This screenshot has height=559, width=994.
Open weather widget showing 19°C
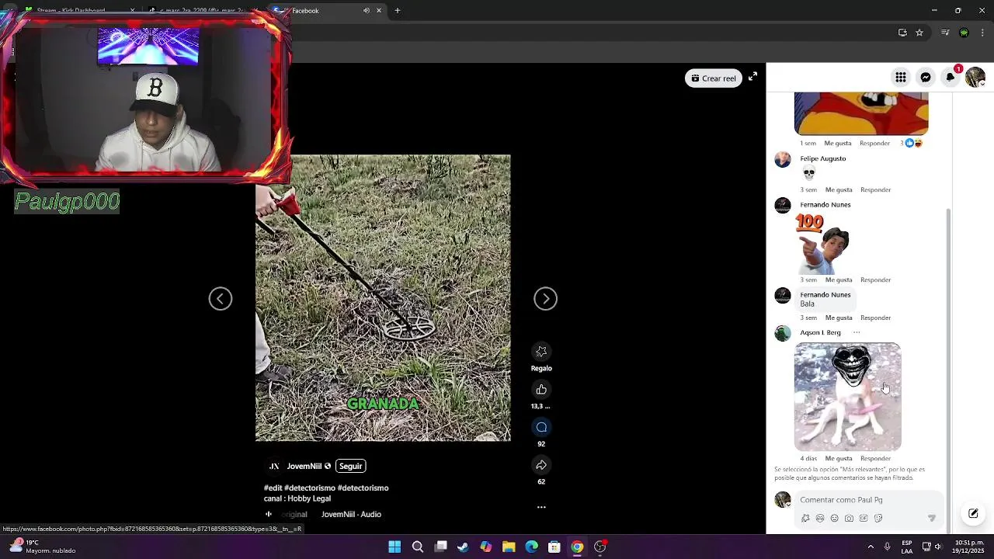(x=43, y=547)
